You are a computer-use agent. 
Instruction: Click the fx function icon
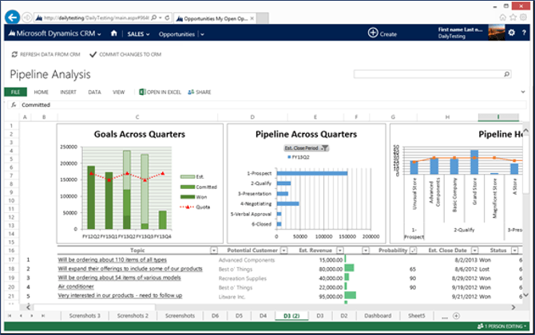tap(14, 104)
